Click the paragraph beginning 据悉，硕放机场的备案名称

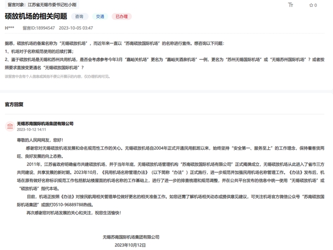(115, 43)
